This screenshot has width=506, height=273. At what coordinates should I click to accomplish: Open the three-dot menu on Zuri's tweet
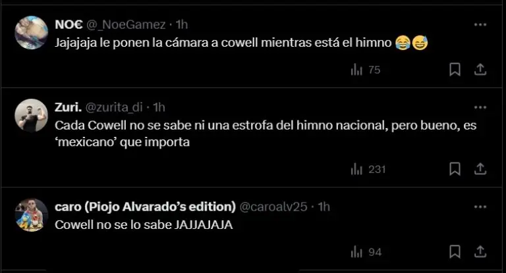[x=480, y=107]
